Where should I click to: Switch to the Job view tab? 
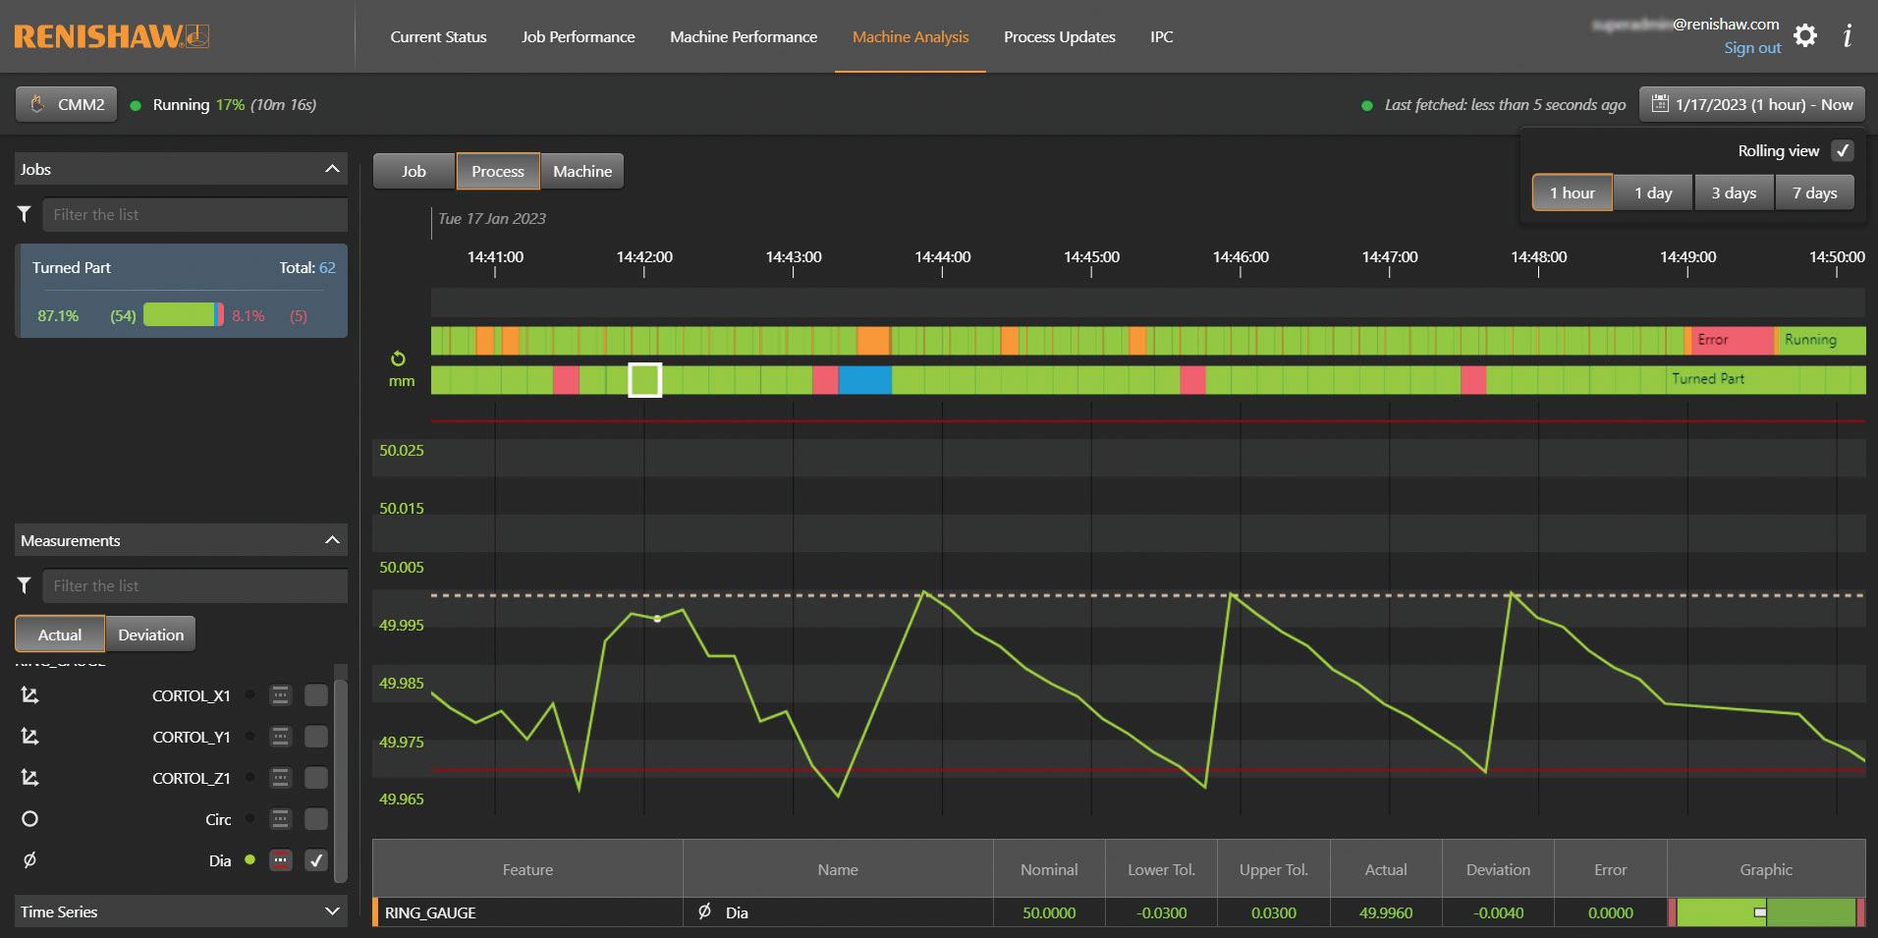(x=414, y=171)
